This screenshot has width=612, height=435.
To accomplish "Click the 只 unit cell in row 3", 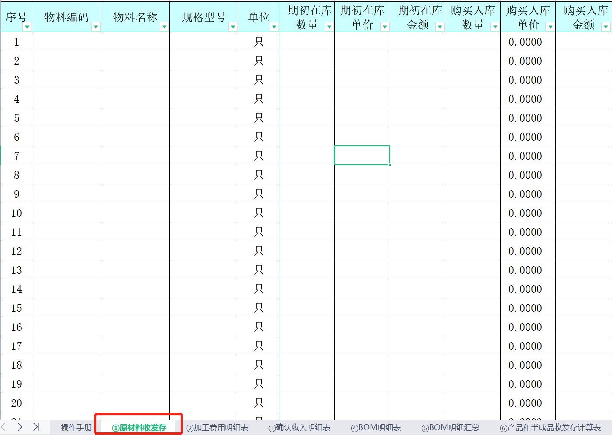I will [259, 79].
